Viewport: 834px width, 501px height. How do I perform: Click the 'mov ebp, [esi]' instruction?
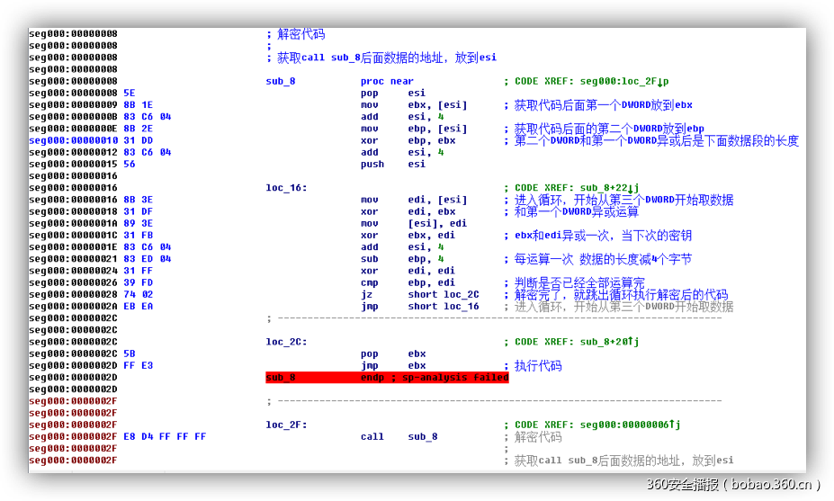click(x=414, y=129)
